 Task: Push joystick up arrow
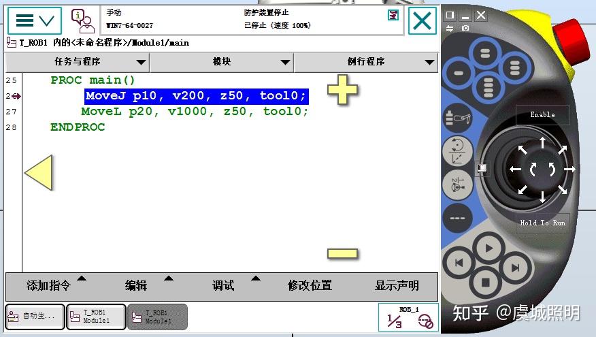(x=542, y=142)
